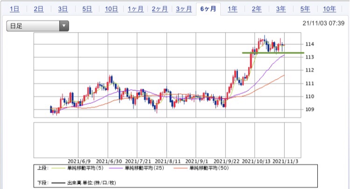Open the 日足 candle interval dropdown
The width and height of the screenshot is (350, 189).
click(x=37, y=26)
